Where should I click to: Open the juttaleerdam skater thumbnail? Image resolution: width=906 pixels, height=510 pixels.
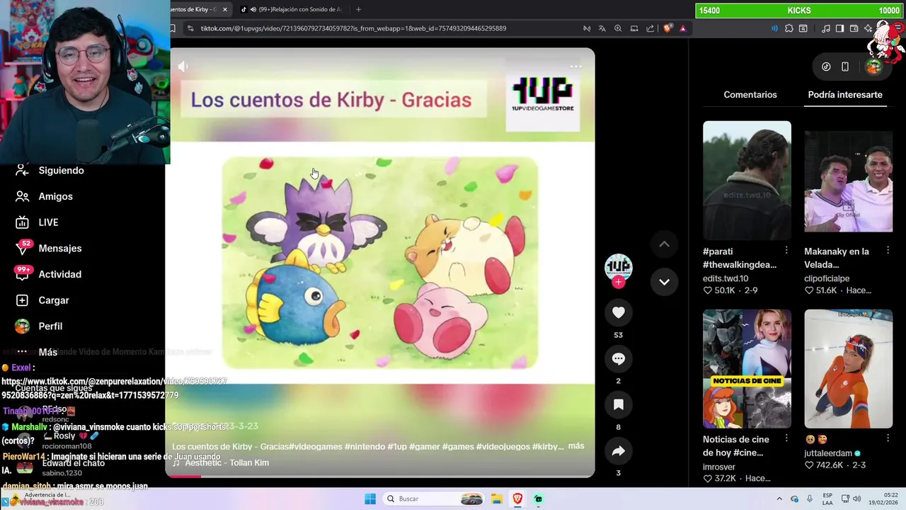click(848, 368)
